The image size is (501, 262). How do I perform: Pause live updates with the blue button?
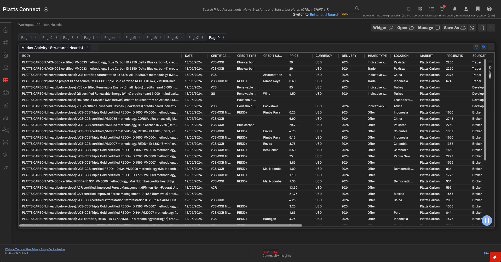pyautogui.click(x=487, y=221)
